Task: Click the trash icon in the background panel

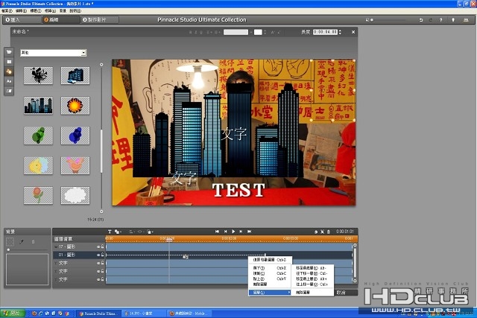Action: coord(33,242)
